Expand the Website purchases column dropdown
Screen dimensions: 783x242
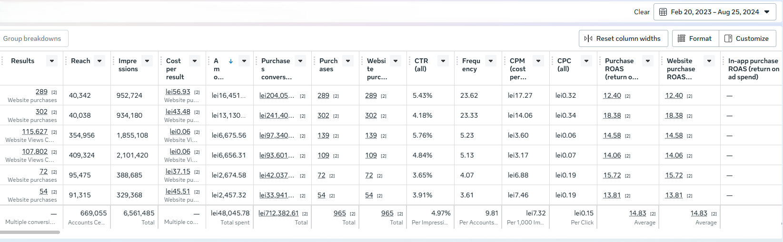[396, 61]
